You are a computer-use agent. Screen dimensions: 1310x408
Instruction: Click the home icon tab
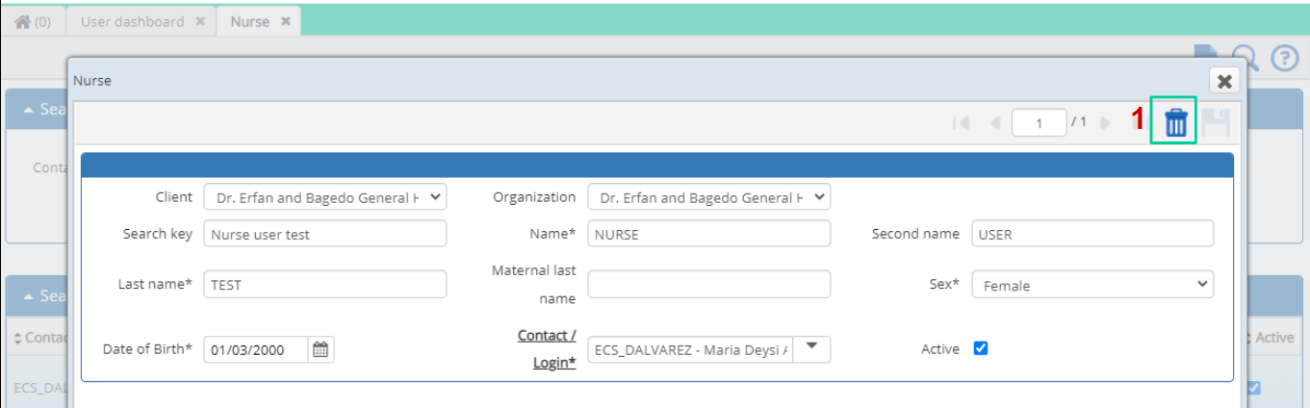[x=33, y=21]
